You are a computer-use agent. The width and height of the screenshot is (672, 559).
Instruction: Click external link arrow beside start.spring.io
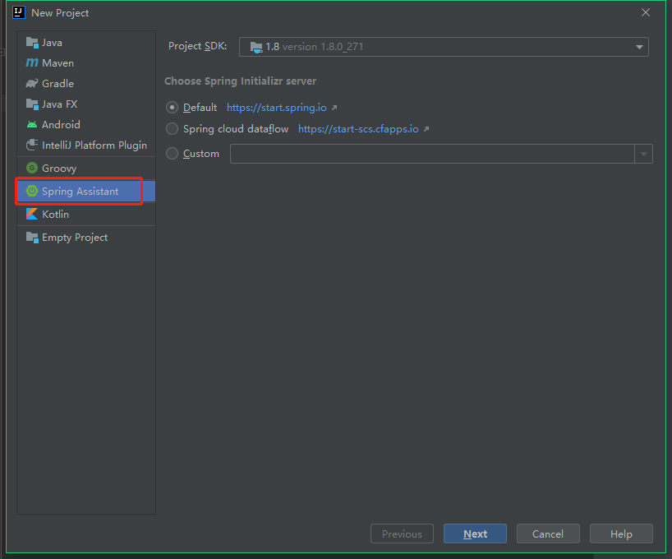(x=334, y=108)
